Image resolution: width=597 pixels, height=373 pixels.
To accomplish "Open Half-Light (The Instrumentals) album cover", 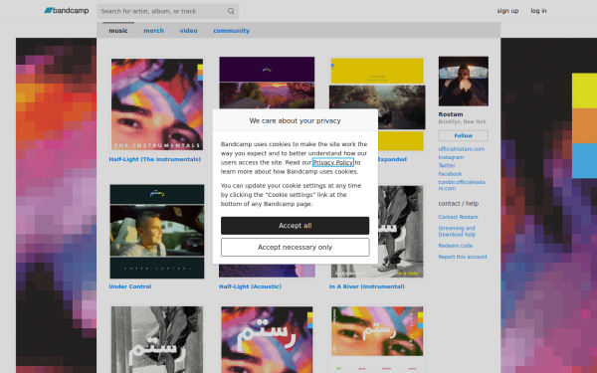I will click(157, 104).
